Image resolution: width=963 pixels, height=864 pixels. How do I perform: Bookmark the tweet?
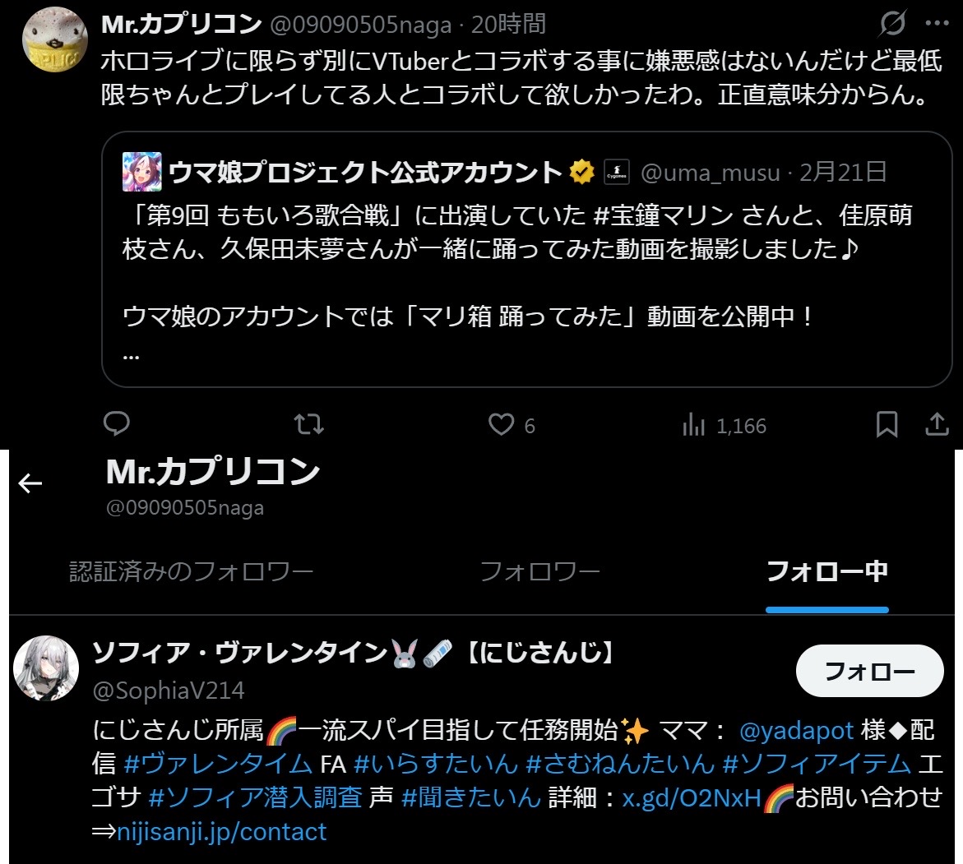click(887, 424)
